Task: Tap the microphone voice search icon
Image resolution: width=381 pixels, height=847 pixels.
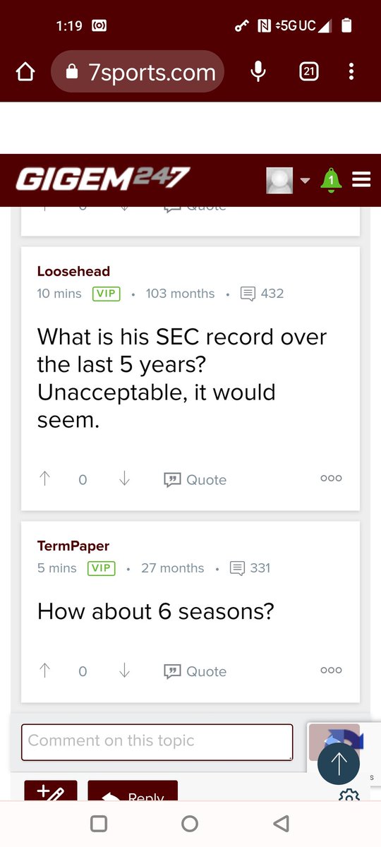Action: click(x=259, y=71)
